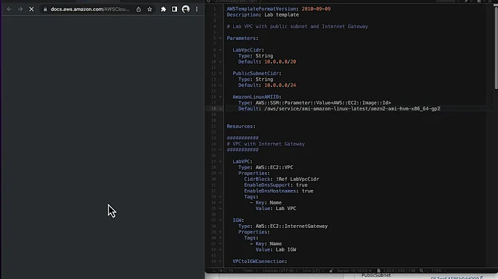498x279 pixels.
Task: Open the Unix (LF) line-ending selector
Action: pos(313,271)
